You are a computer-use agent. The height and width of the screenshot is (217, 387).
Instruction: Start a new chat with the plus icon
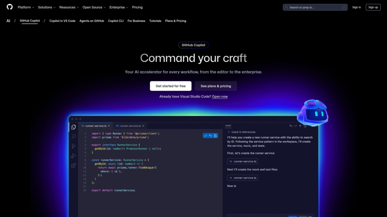tap(300, 125)
